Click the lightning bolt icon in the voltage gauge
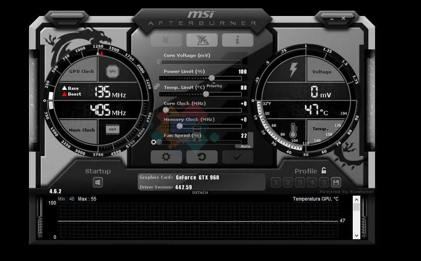The height and width of the screenshot is (261, 421). (x=293, y=70)
